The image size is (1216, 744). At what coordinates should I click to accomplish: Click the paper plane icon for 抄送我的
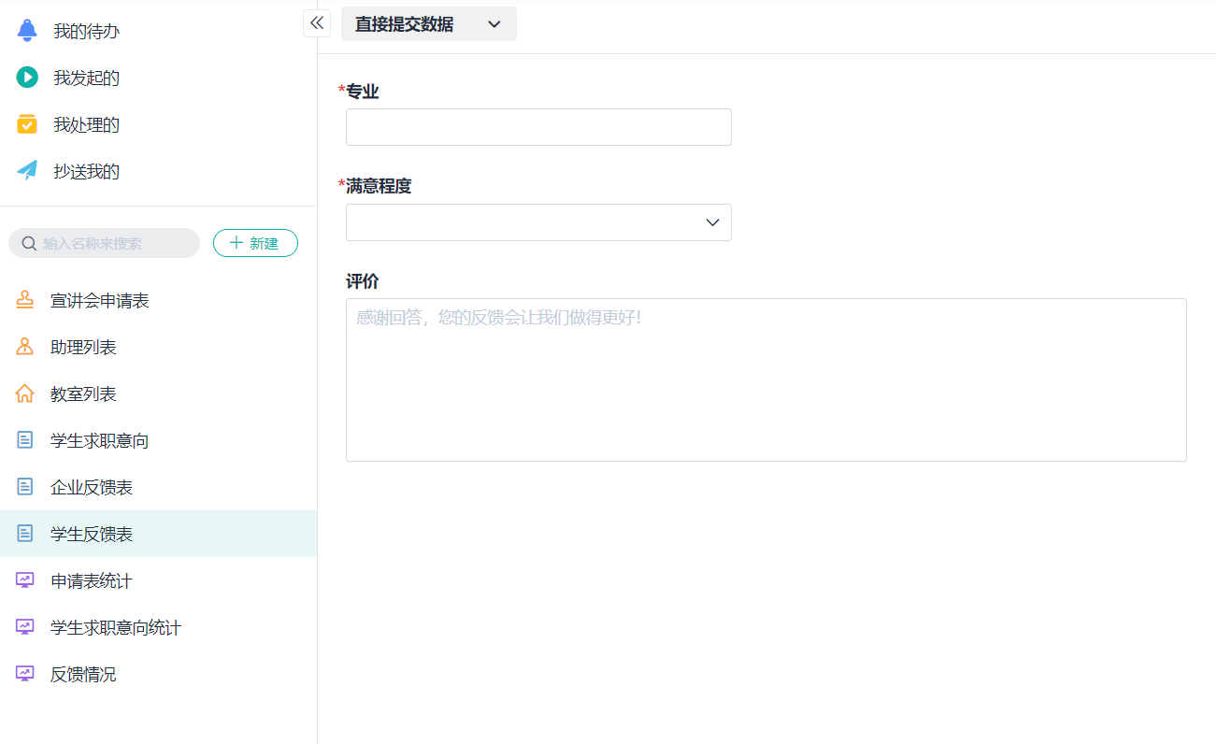pyautogui.click(x=27, y=171)
